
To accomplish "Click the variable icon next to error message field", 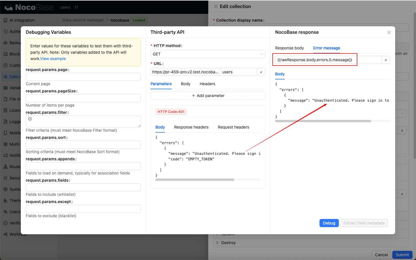I will point(386,60).
